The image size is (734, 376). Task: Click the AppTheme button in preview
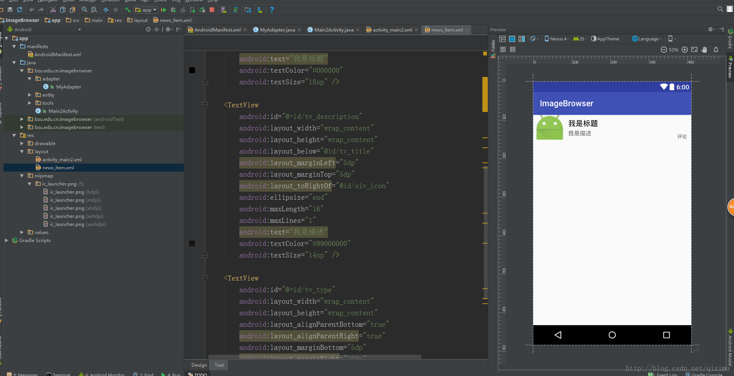coord(605,39)
